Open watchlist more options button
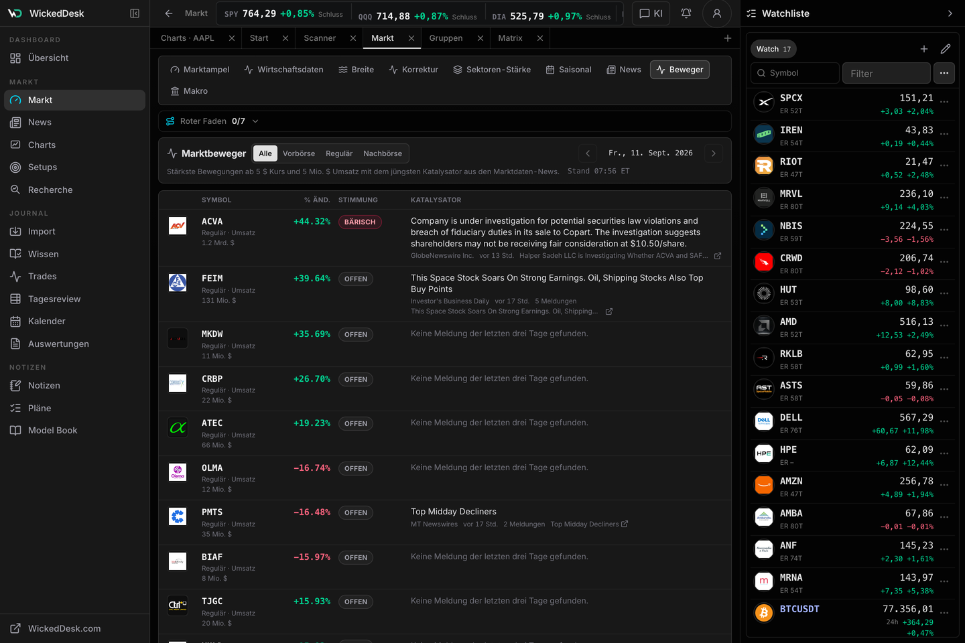 [x=944, y=73]
